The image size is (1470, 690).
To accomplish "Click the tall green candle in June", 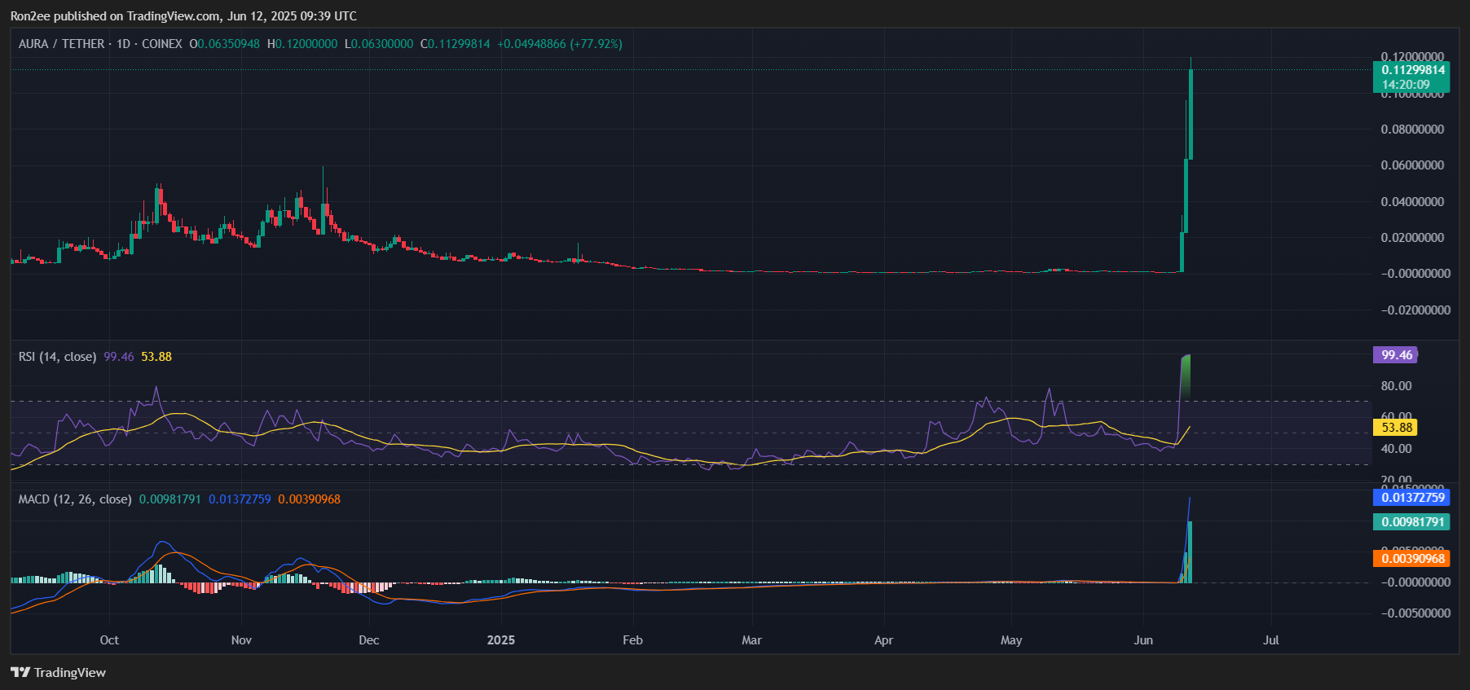I will 1191,114.
